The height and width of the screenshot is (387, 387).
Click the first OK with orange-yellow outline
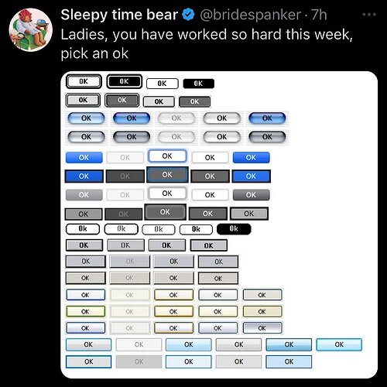click(x=173, y=295)
